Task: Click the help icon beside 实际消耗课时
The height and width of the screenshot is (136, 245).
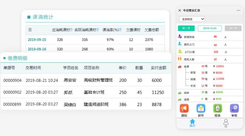Action: click(97, 29)
